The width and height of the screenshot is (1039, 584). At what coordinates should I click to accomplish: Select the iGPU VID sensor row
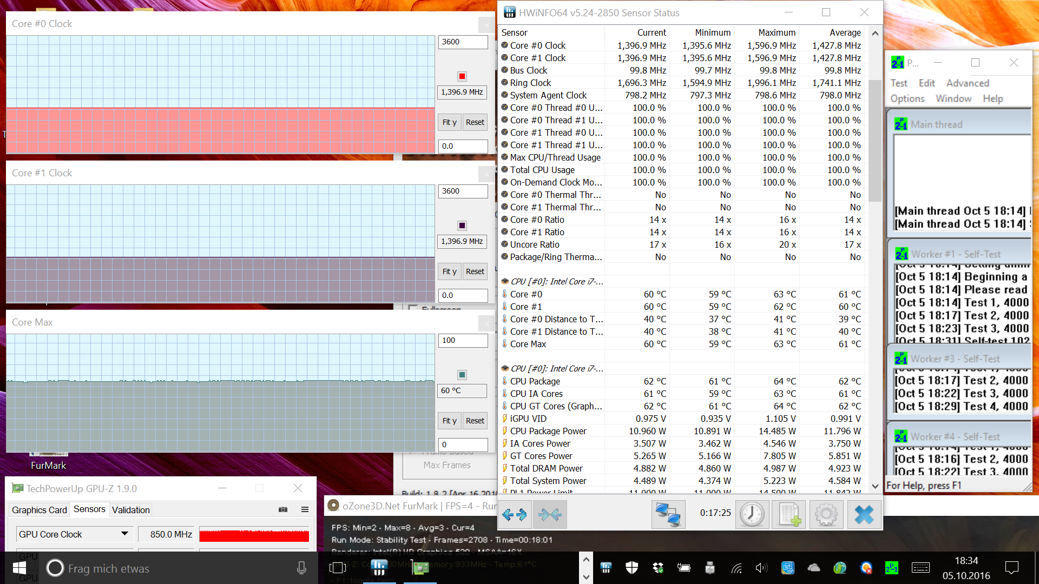tap(682, 419)
